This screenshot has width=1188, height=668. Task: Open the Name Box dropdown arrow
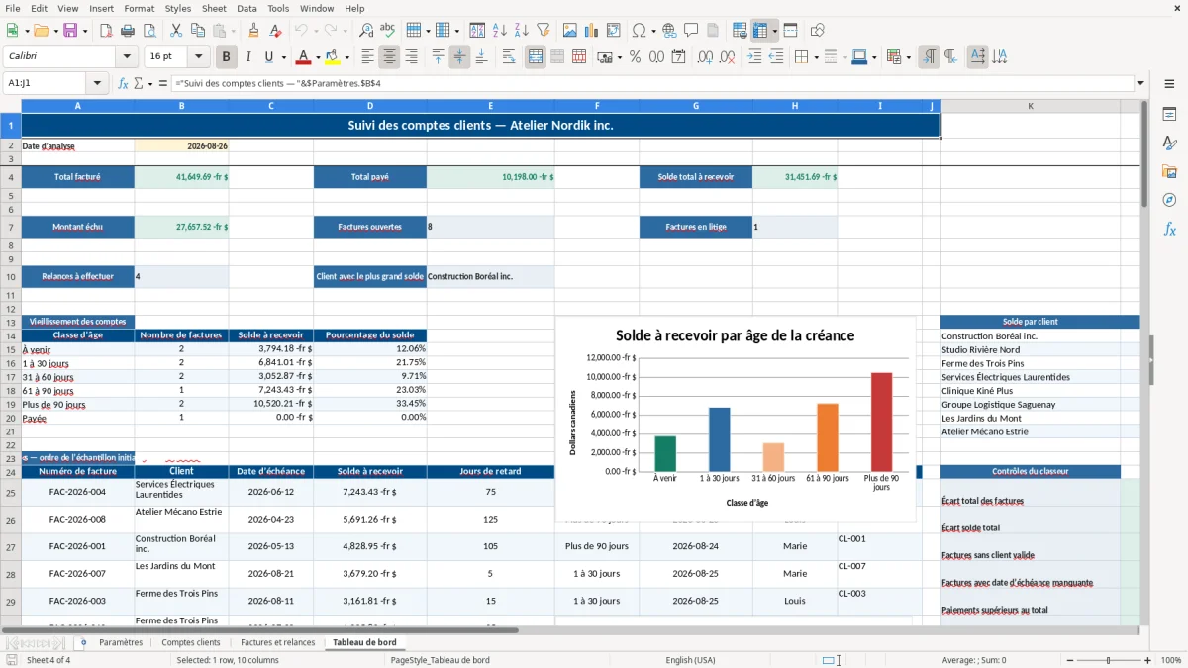(x=97, y=83)
